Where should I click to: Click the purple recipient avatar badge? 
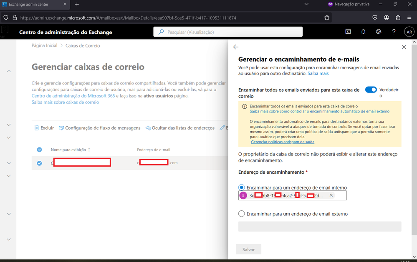243,195
